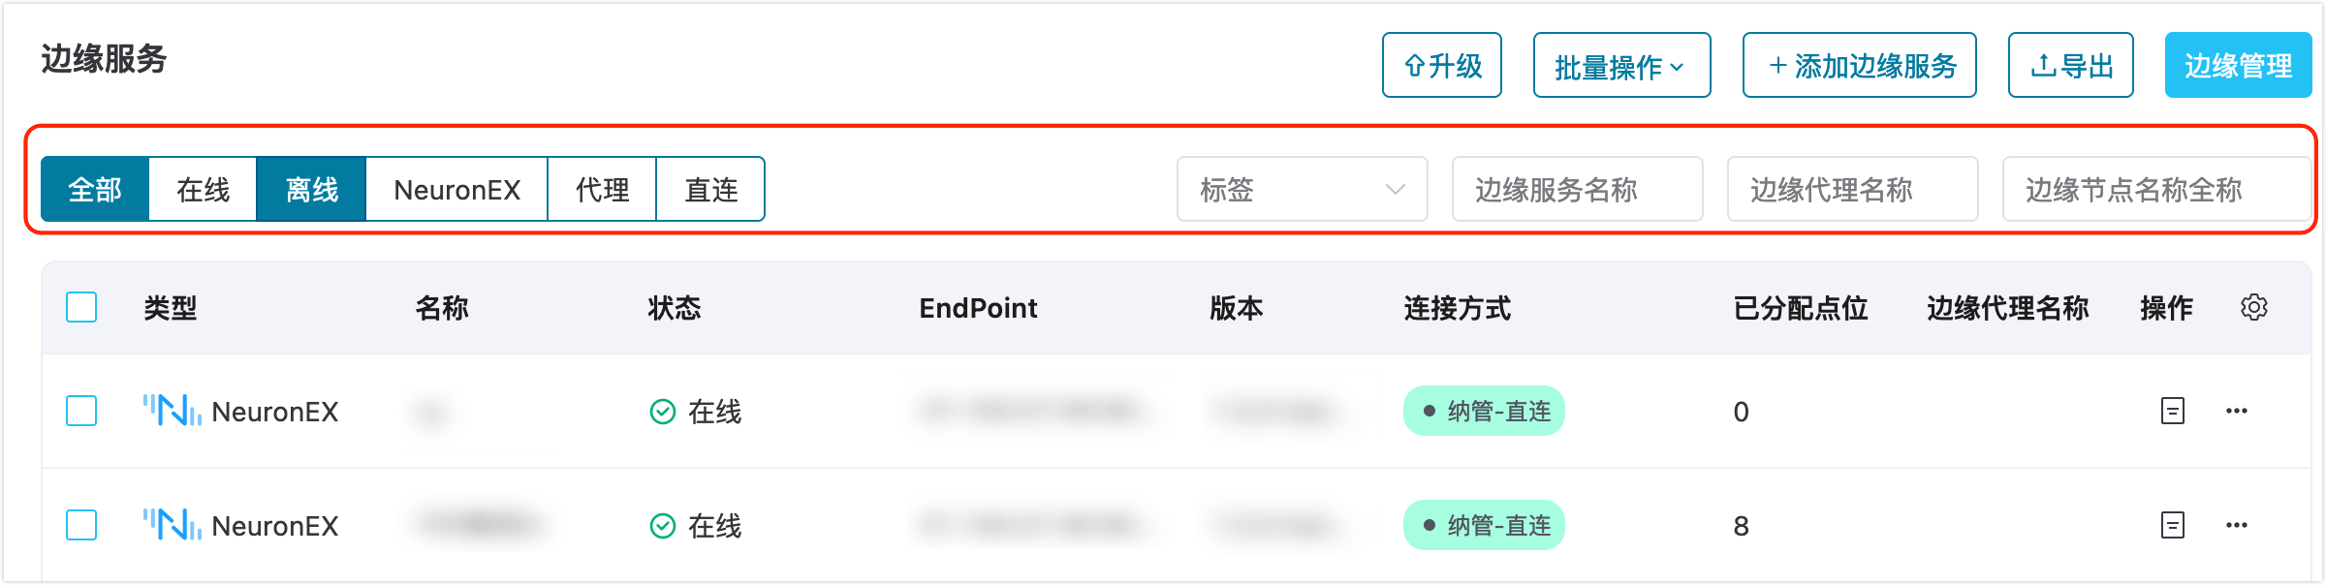This screenshot has width=2326, height=585.
Task: Select the NeuronEX filter tab
Action: 456,190
